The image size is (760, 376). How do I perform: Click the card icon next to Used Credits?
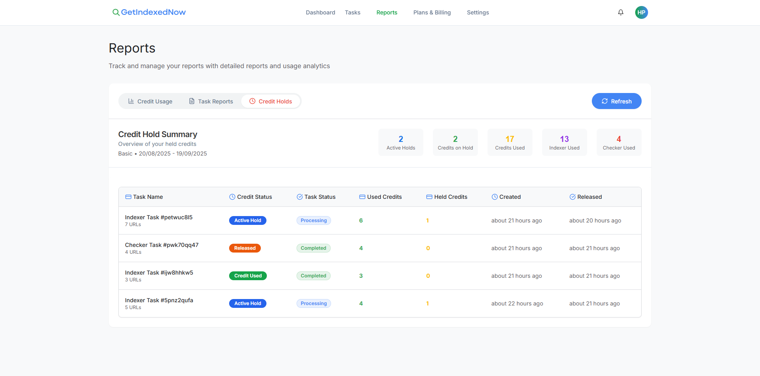(x=362, y=197)
